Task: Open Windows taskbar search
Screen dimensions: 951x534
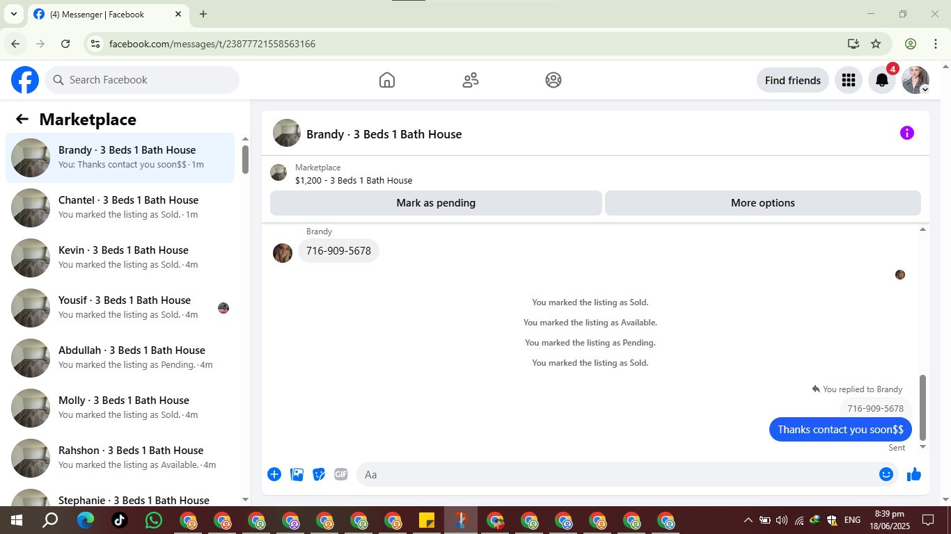Action: pos(50,520)
